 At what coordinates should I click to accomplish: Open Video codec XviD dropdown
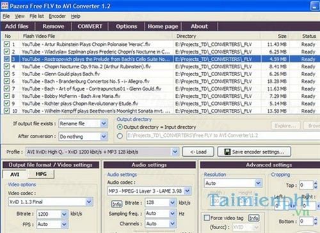click(89, 202)
